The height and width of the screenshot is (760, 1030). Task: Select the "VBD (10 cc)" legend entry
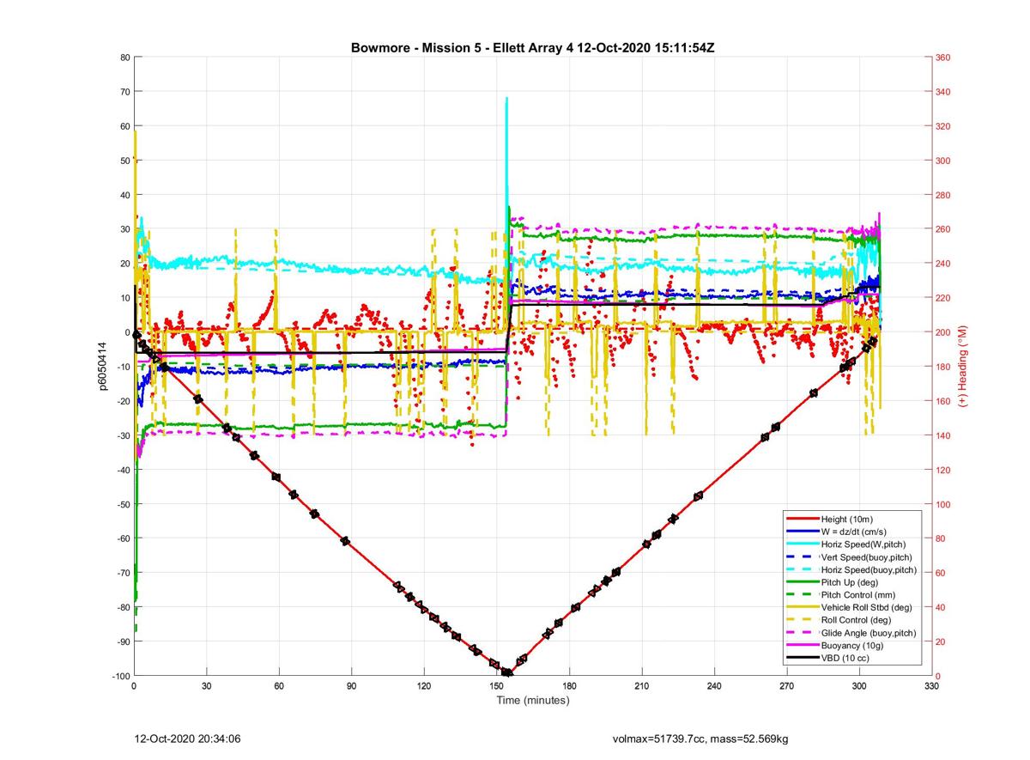point(852,657)
